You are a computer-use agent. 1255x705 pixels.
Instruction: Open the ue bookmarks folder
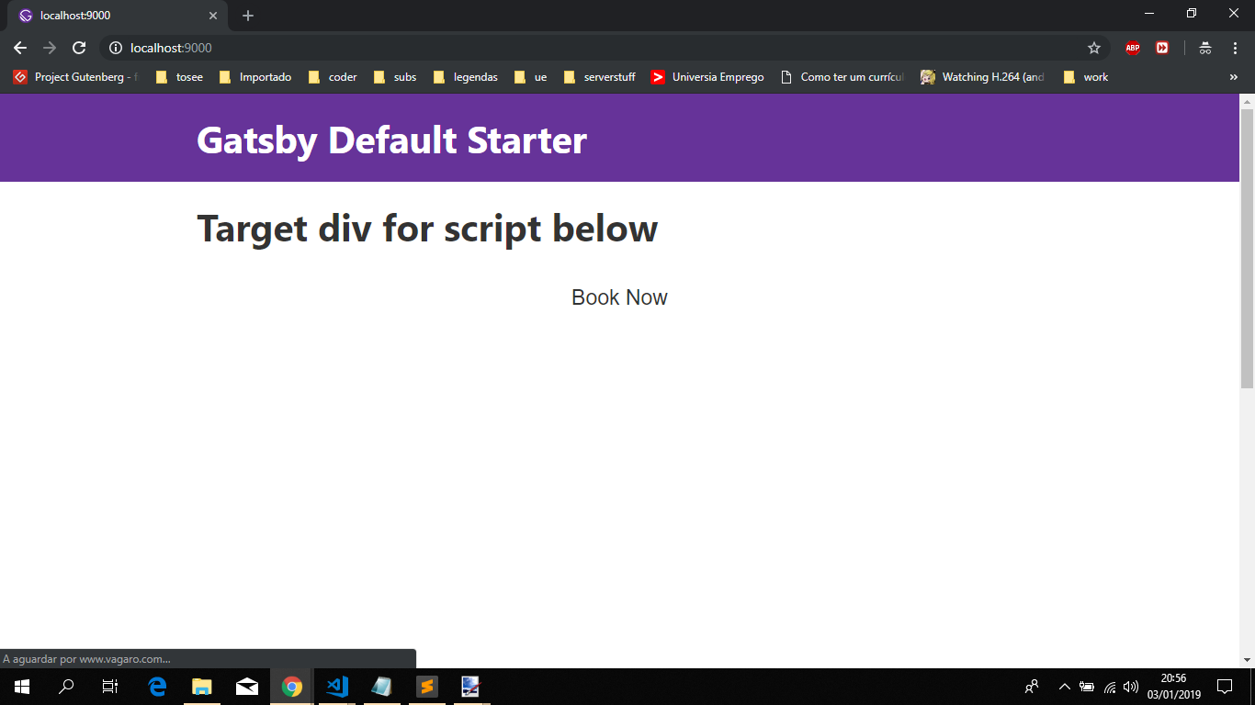tap(530, 77)
